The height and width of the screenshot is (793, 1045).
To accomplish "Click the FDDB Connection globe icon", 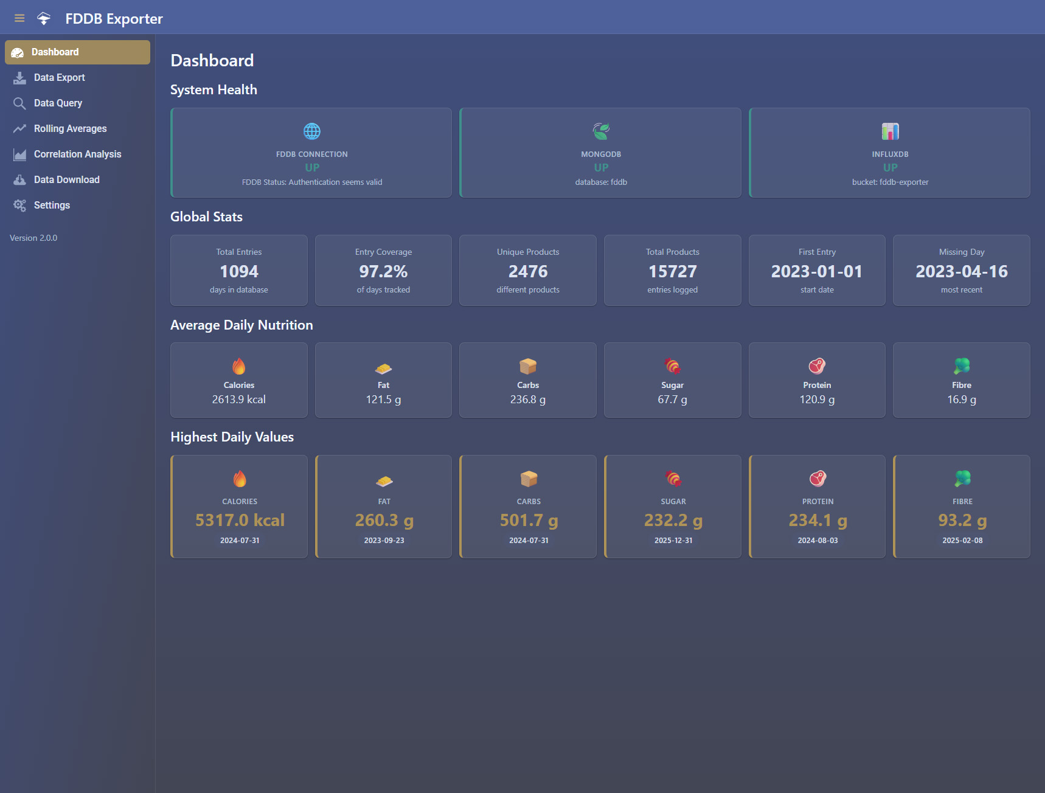I will tap(311, 131).
